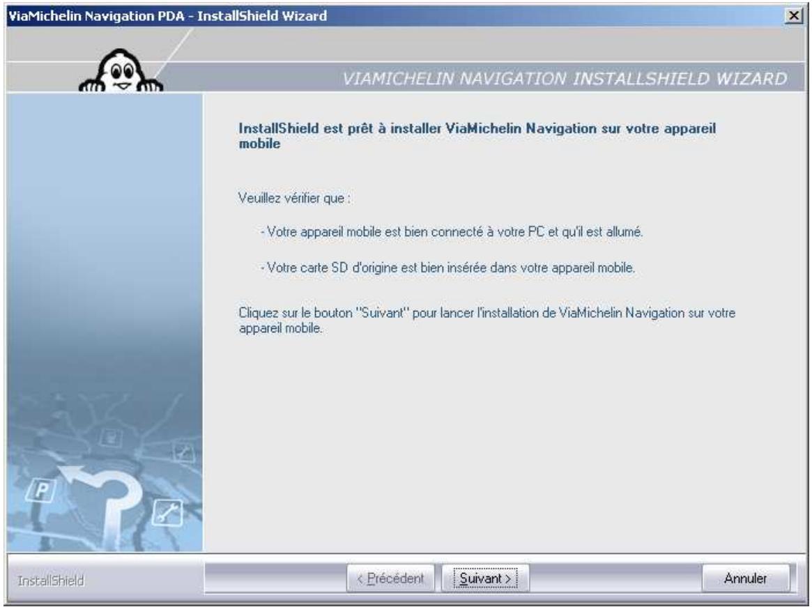Click the heading "InstallShield est prêt à installer"

(477, 136)
